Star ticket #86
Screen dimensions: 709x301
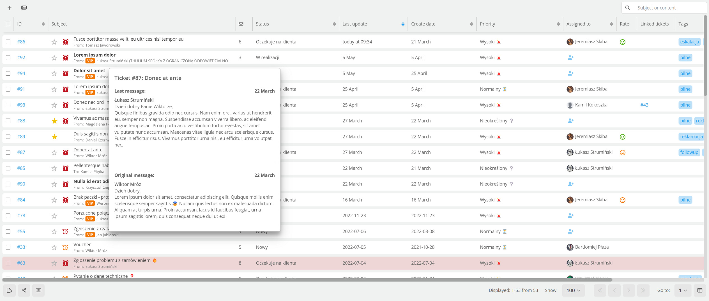point(54,42)
